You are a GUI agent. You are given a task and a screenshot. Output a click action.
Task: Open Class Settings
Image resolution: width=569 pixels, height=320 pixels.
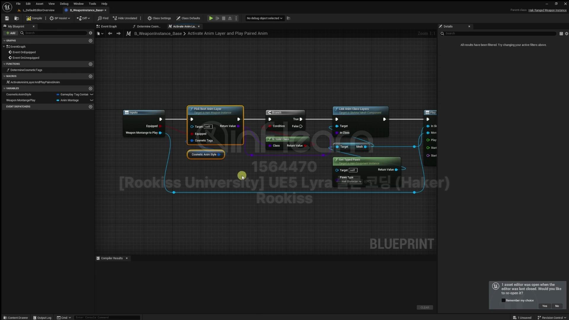click(x=159, y=18)
